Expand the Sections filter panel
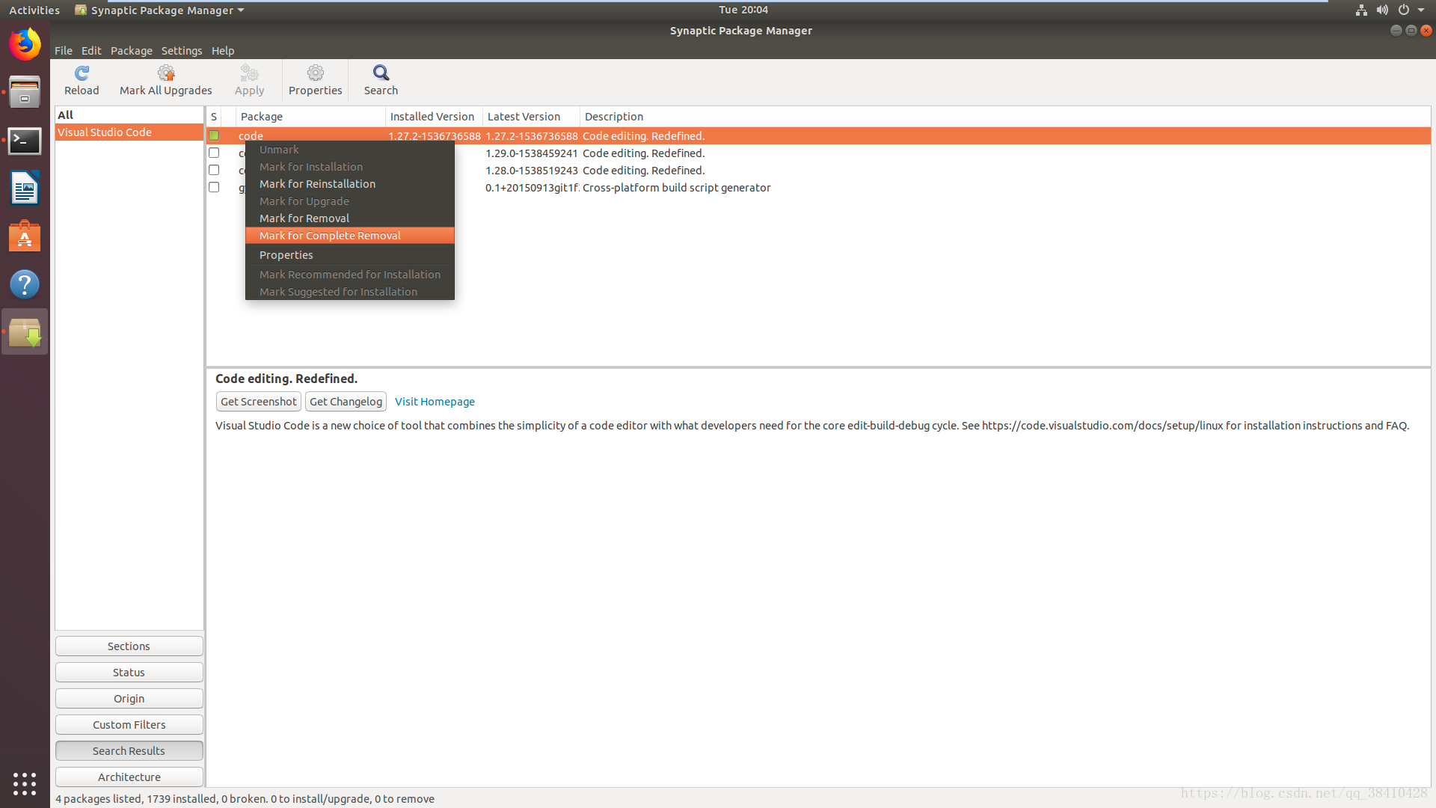1436x808 pixels. [129, 646]
